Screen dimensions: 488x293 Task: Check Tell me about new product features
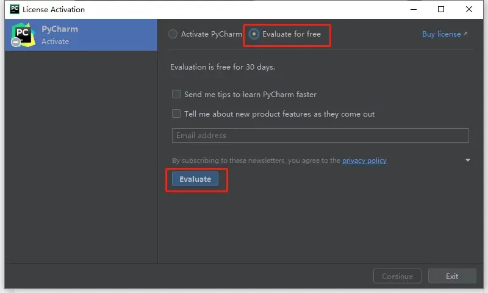(x=176, y=114)
